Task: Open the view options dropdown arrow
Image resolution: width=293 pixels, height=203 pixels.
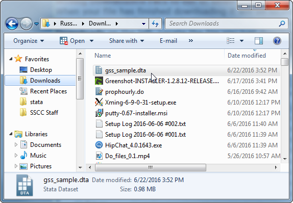Action: (241, 41)
